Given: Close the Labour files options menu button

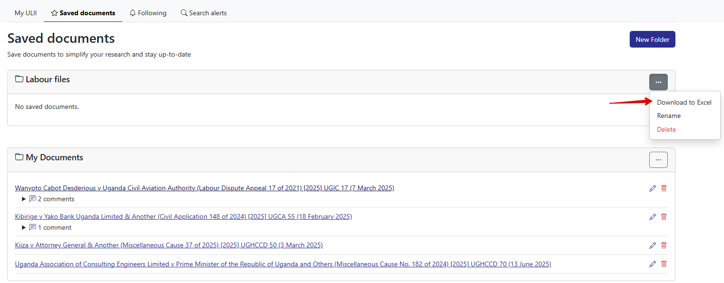Looking at the screenshot, I should (x=658, y=82).
